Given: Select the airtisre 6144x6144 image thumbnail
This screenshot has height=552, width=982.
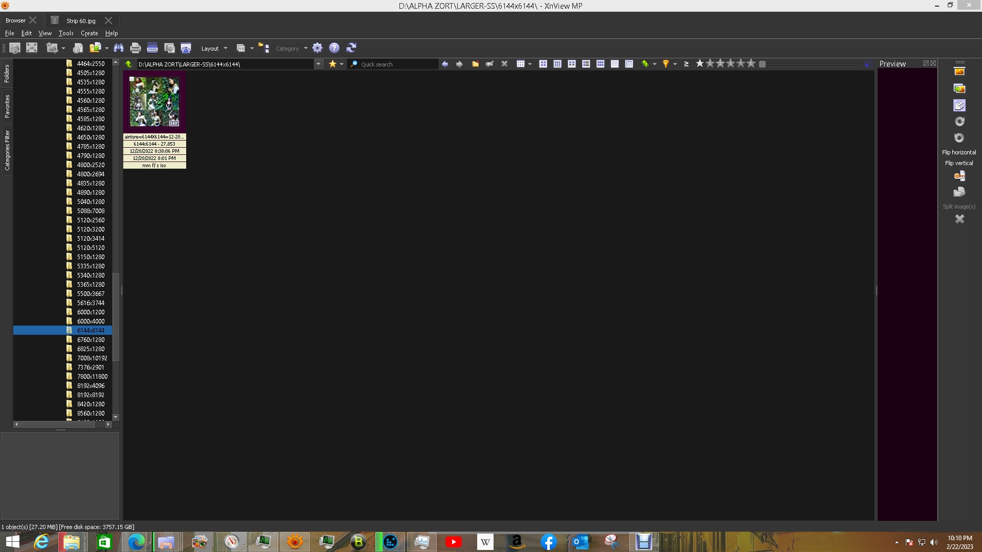Looking at the screenshot, I should (154, 102).
